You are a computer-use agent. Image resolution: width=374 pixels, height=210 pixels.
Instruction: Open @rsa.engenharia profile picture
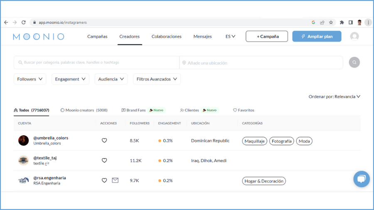(23, 181)
